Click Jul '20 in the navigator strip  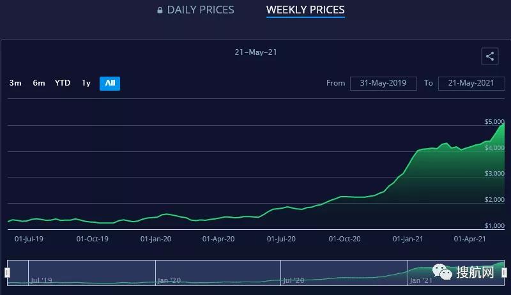pyautogui.click(x=294, y=280)
